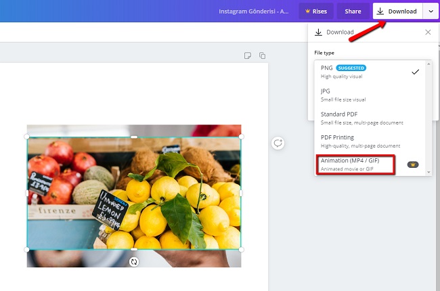Open the Rises crown button
Image resolution: width=440 pixels, height=291 pixels.
click(x=316, y=12)
